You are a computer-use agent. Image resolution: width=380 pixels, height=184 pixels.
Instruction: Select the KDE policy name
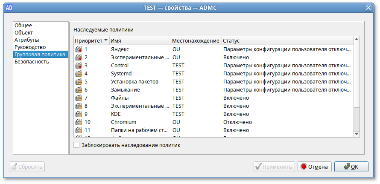tap(116, 114)
